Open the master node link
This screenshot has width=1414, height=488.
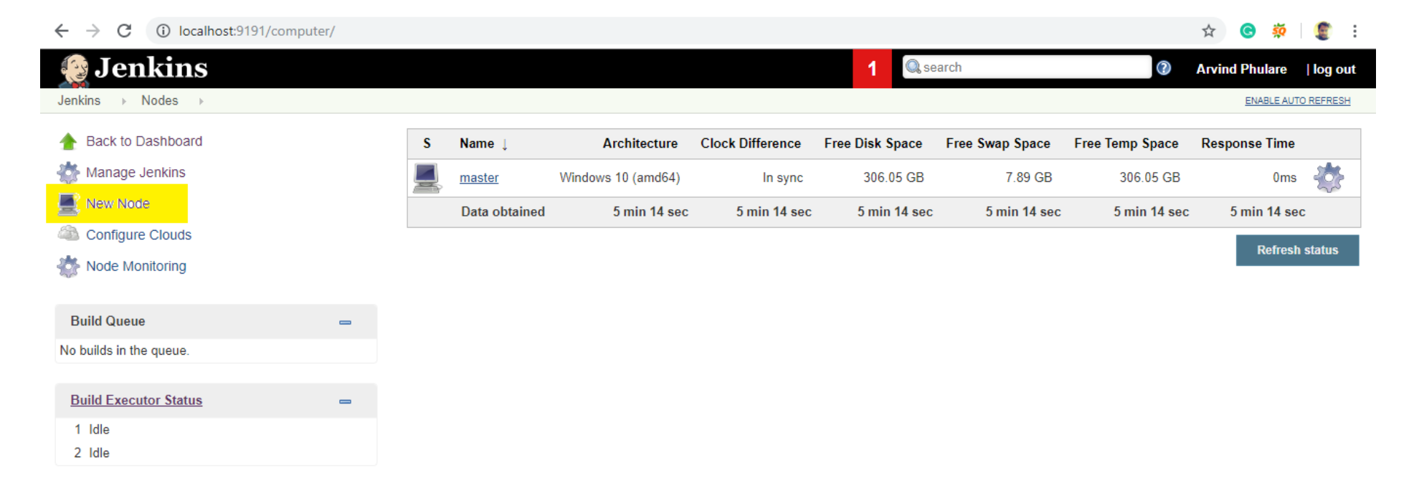tap(479, 178)
